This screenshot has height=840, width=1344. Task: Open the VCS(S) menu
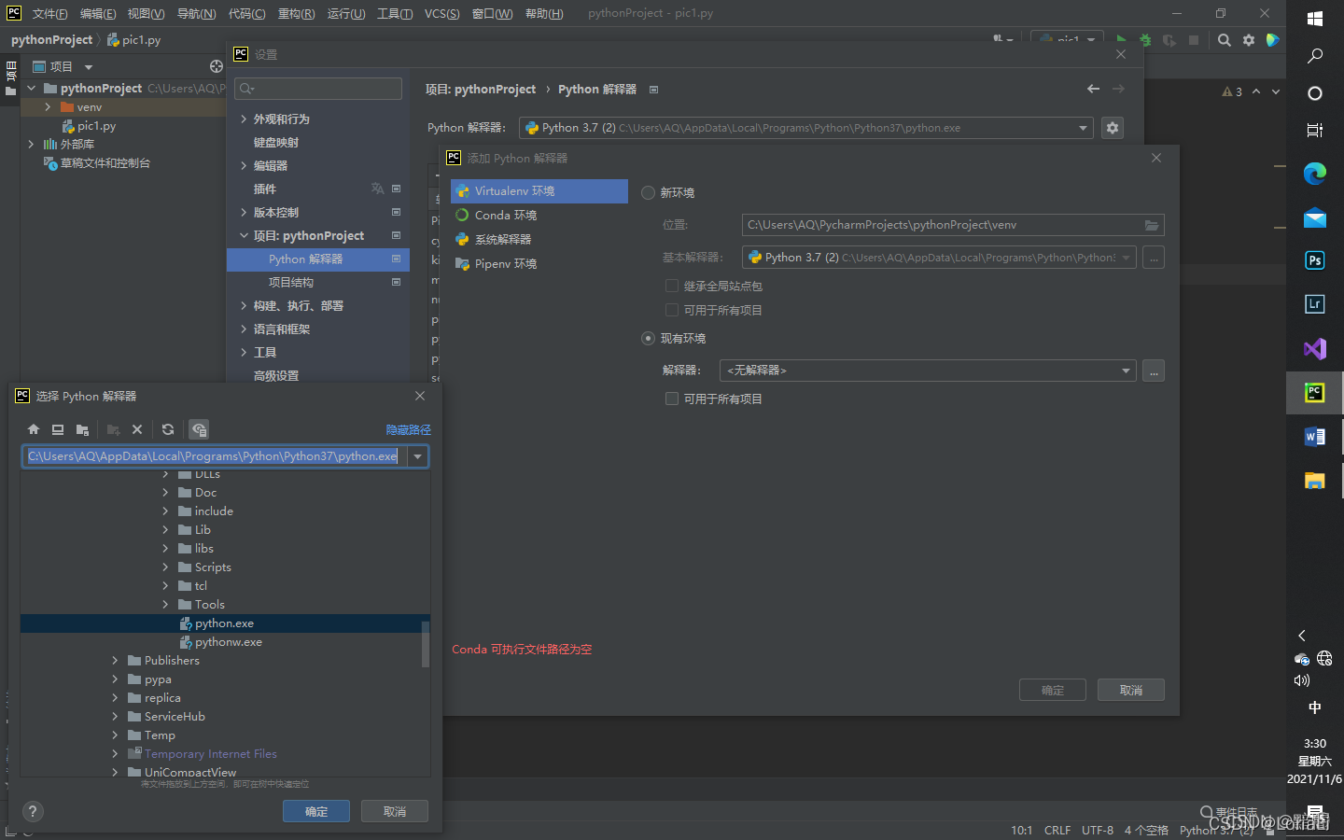[441, 13]
